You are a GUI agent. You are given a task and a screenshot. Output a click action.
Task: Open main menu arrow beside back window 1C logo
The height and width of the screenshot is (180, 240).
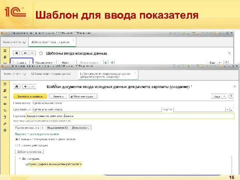(7, 33)
